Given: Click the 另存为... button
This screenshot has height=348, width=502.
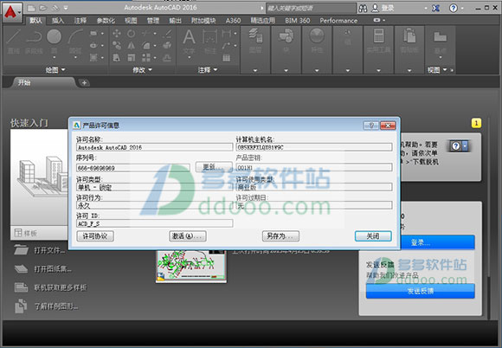Looking at the screenshot, I should (x=280, y=236).
